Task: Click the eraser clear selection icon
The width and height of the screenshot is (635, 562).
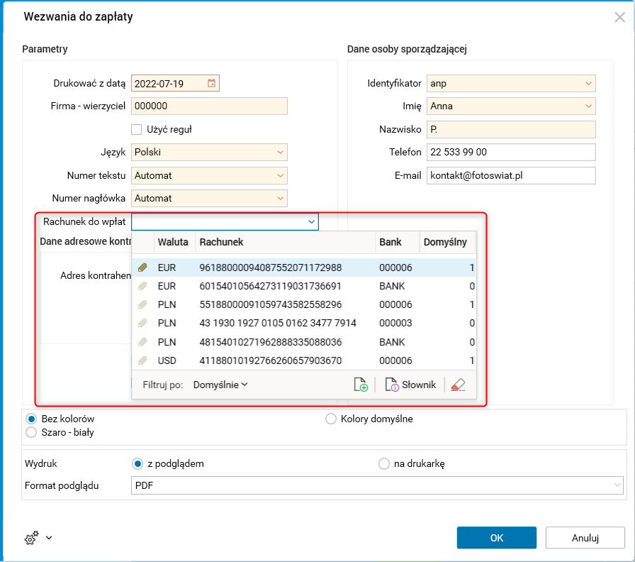Action: pyautogui.click(x=458, y=385)
